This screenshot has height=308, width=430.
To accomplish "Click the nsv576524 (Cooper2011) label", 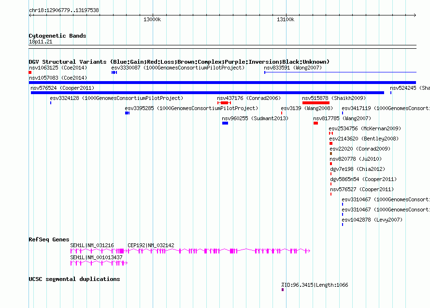I will click(x=62, y=88).
